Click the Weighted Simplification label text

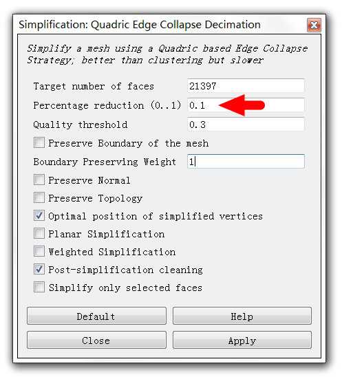pos(112,252)
